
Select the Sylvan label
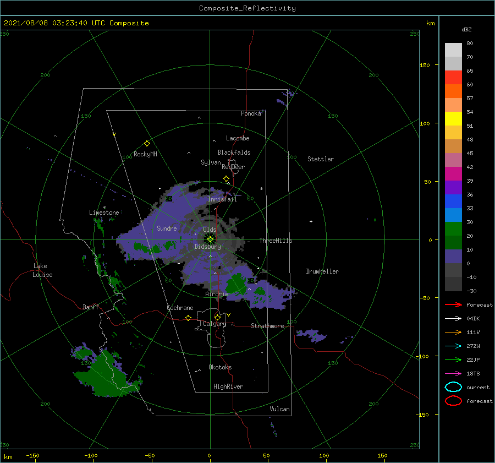(211, 162)
